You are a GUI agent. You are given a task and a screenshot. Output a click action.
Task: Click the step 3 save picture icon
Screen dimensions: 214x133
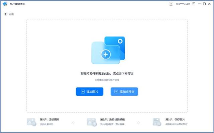coord(157,122)
